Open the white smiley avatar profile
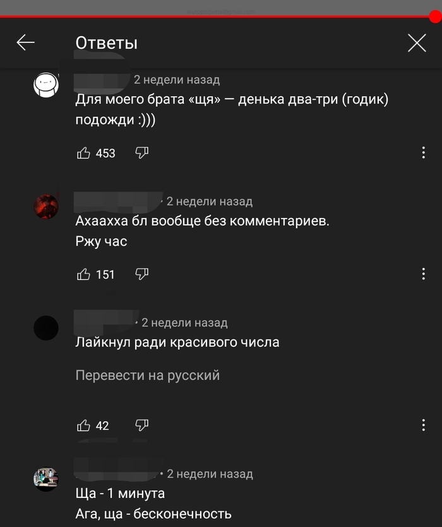The image size is (442, 527). point(46,85)
